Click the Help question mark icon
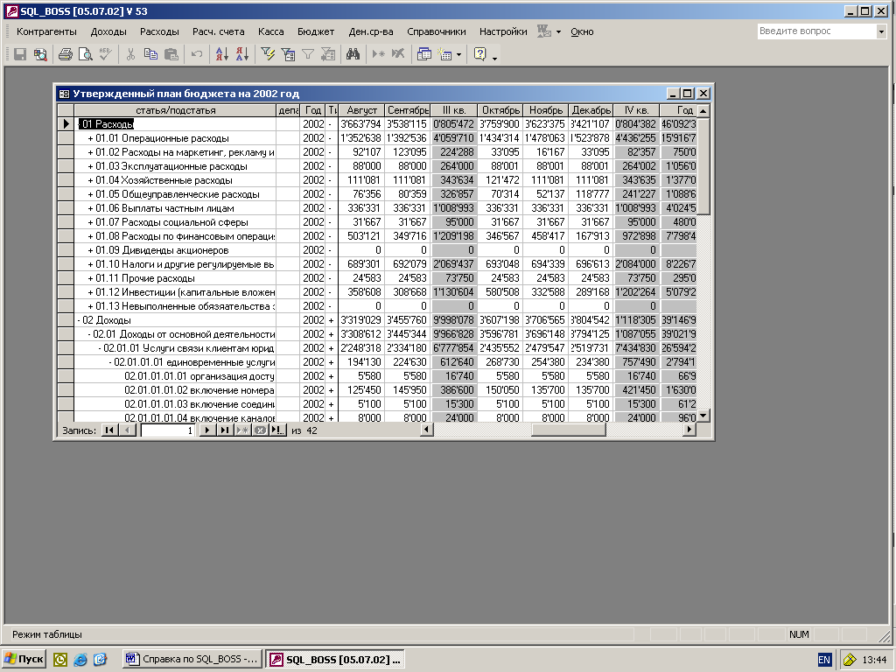The width and height of the screenshot is (896, 672). pyautogui.click(x=479, y=54)
